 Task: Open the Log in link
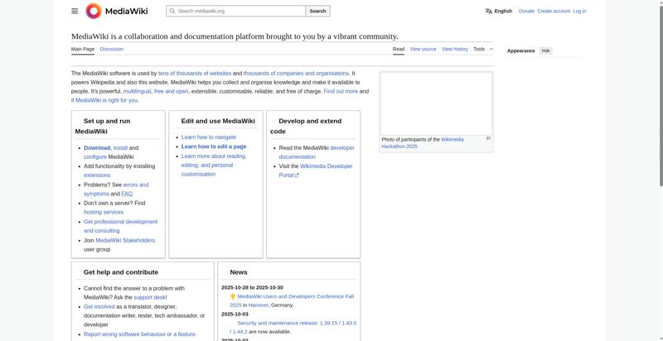[x=578, y=11]
